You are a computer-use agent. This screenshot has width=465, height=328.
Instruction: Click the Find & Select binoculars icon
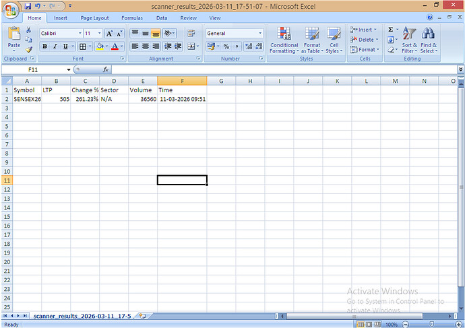pyautogui.click(x=428, y=40)
